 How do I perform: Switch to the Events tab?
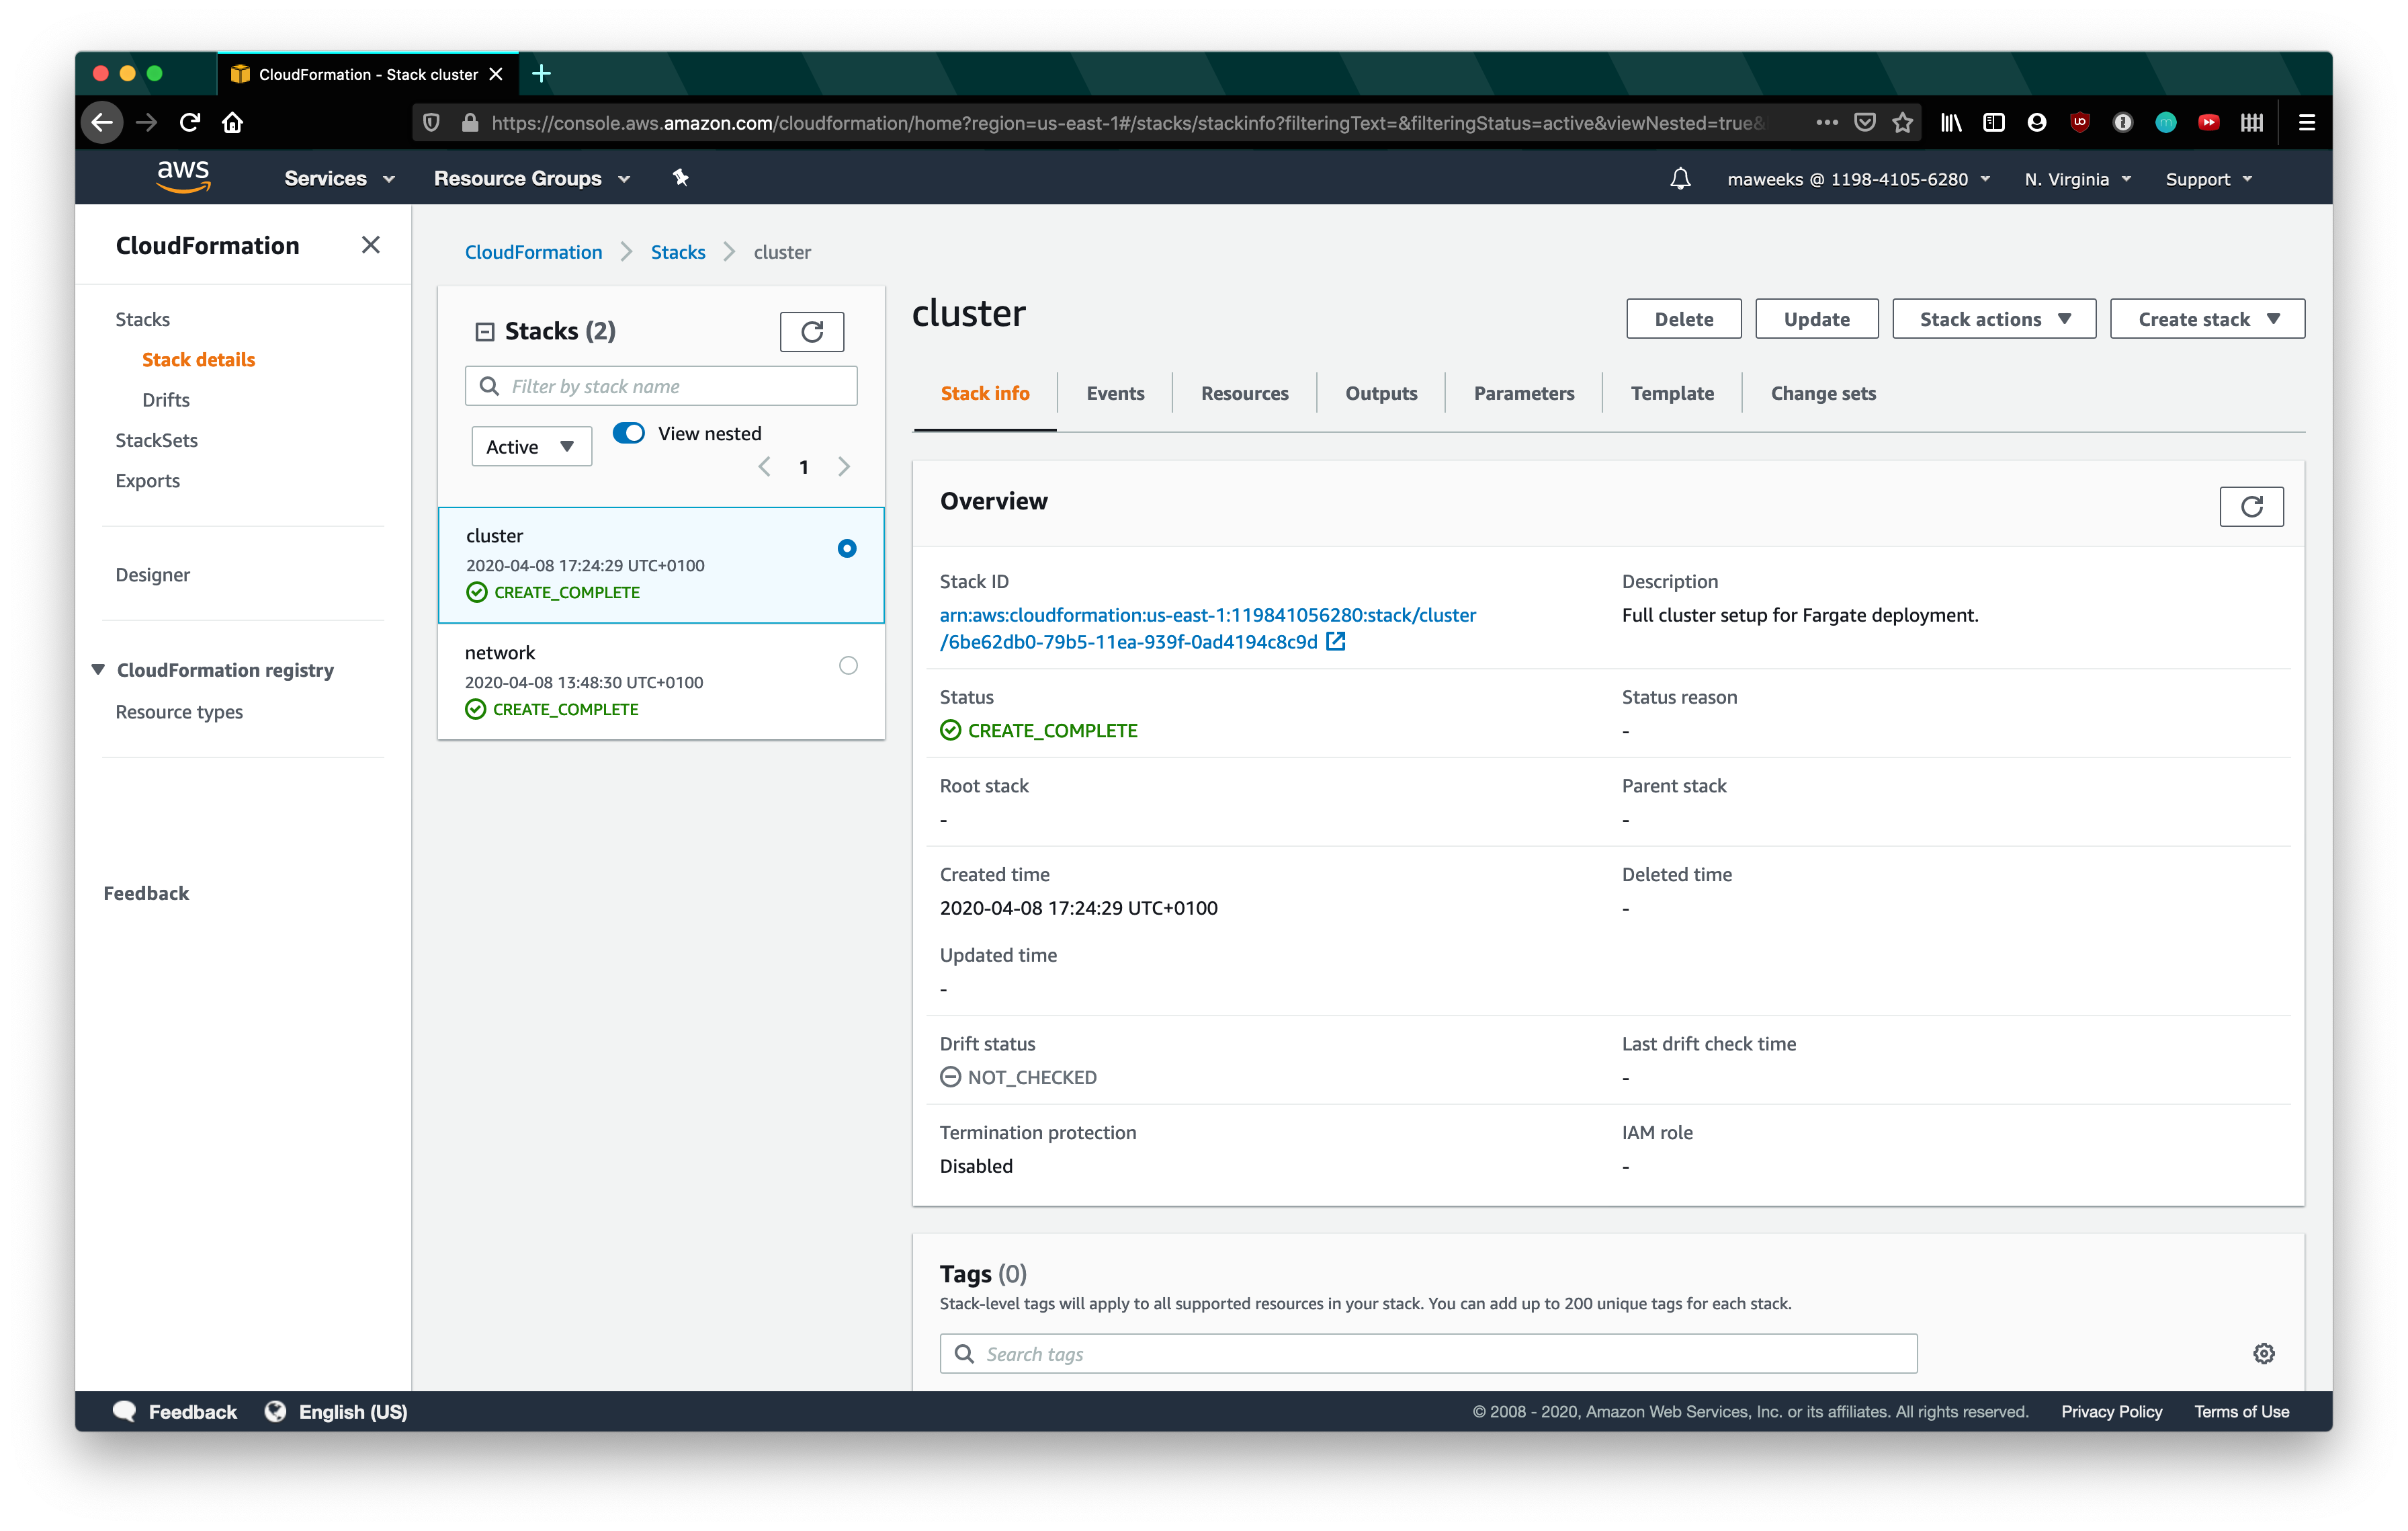click(1115, 393)
